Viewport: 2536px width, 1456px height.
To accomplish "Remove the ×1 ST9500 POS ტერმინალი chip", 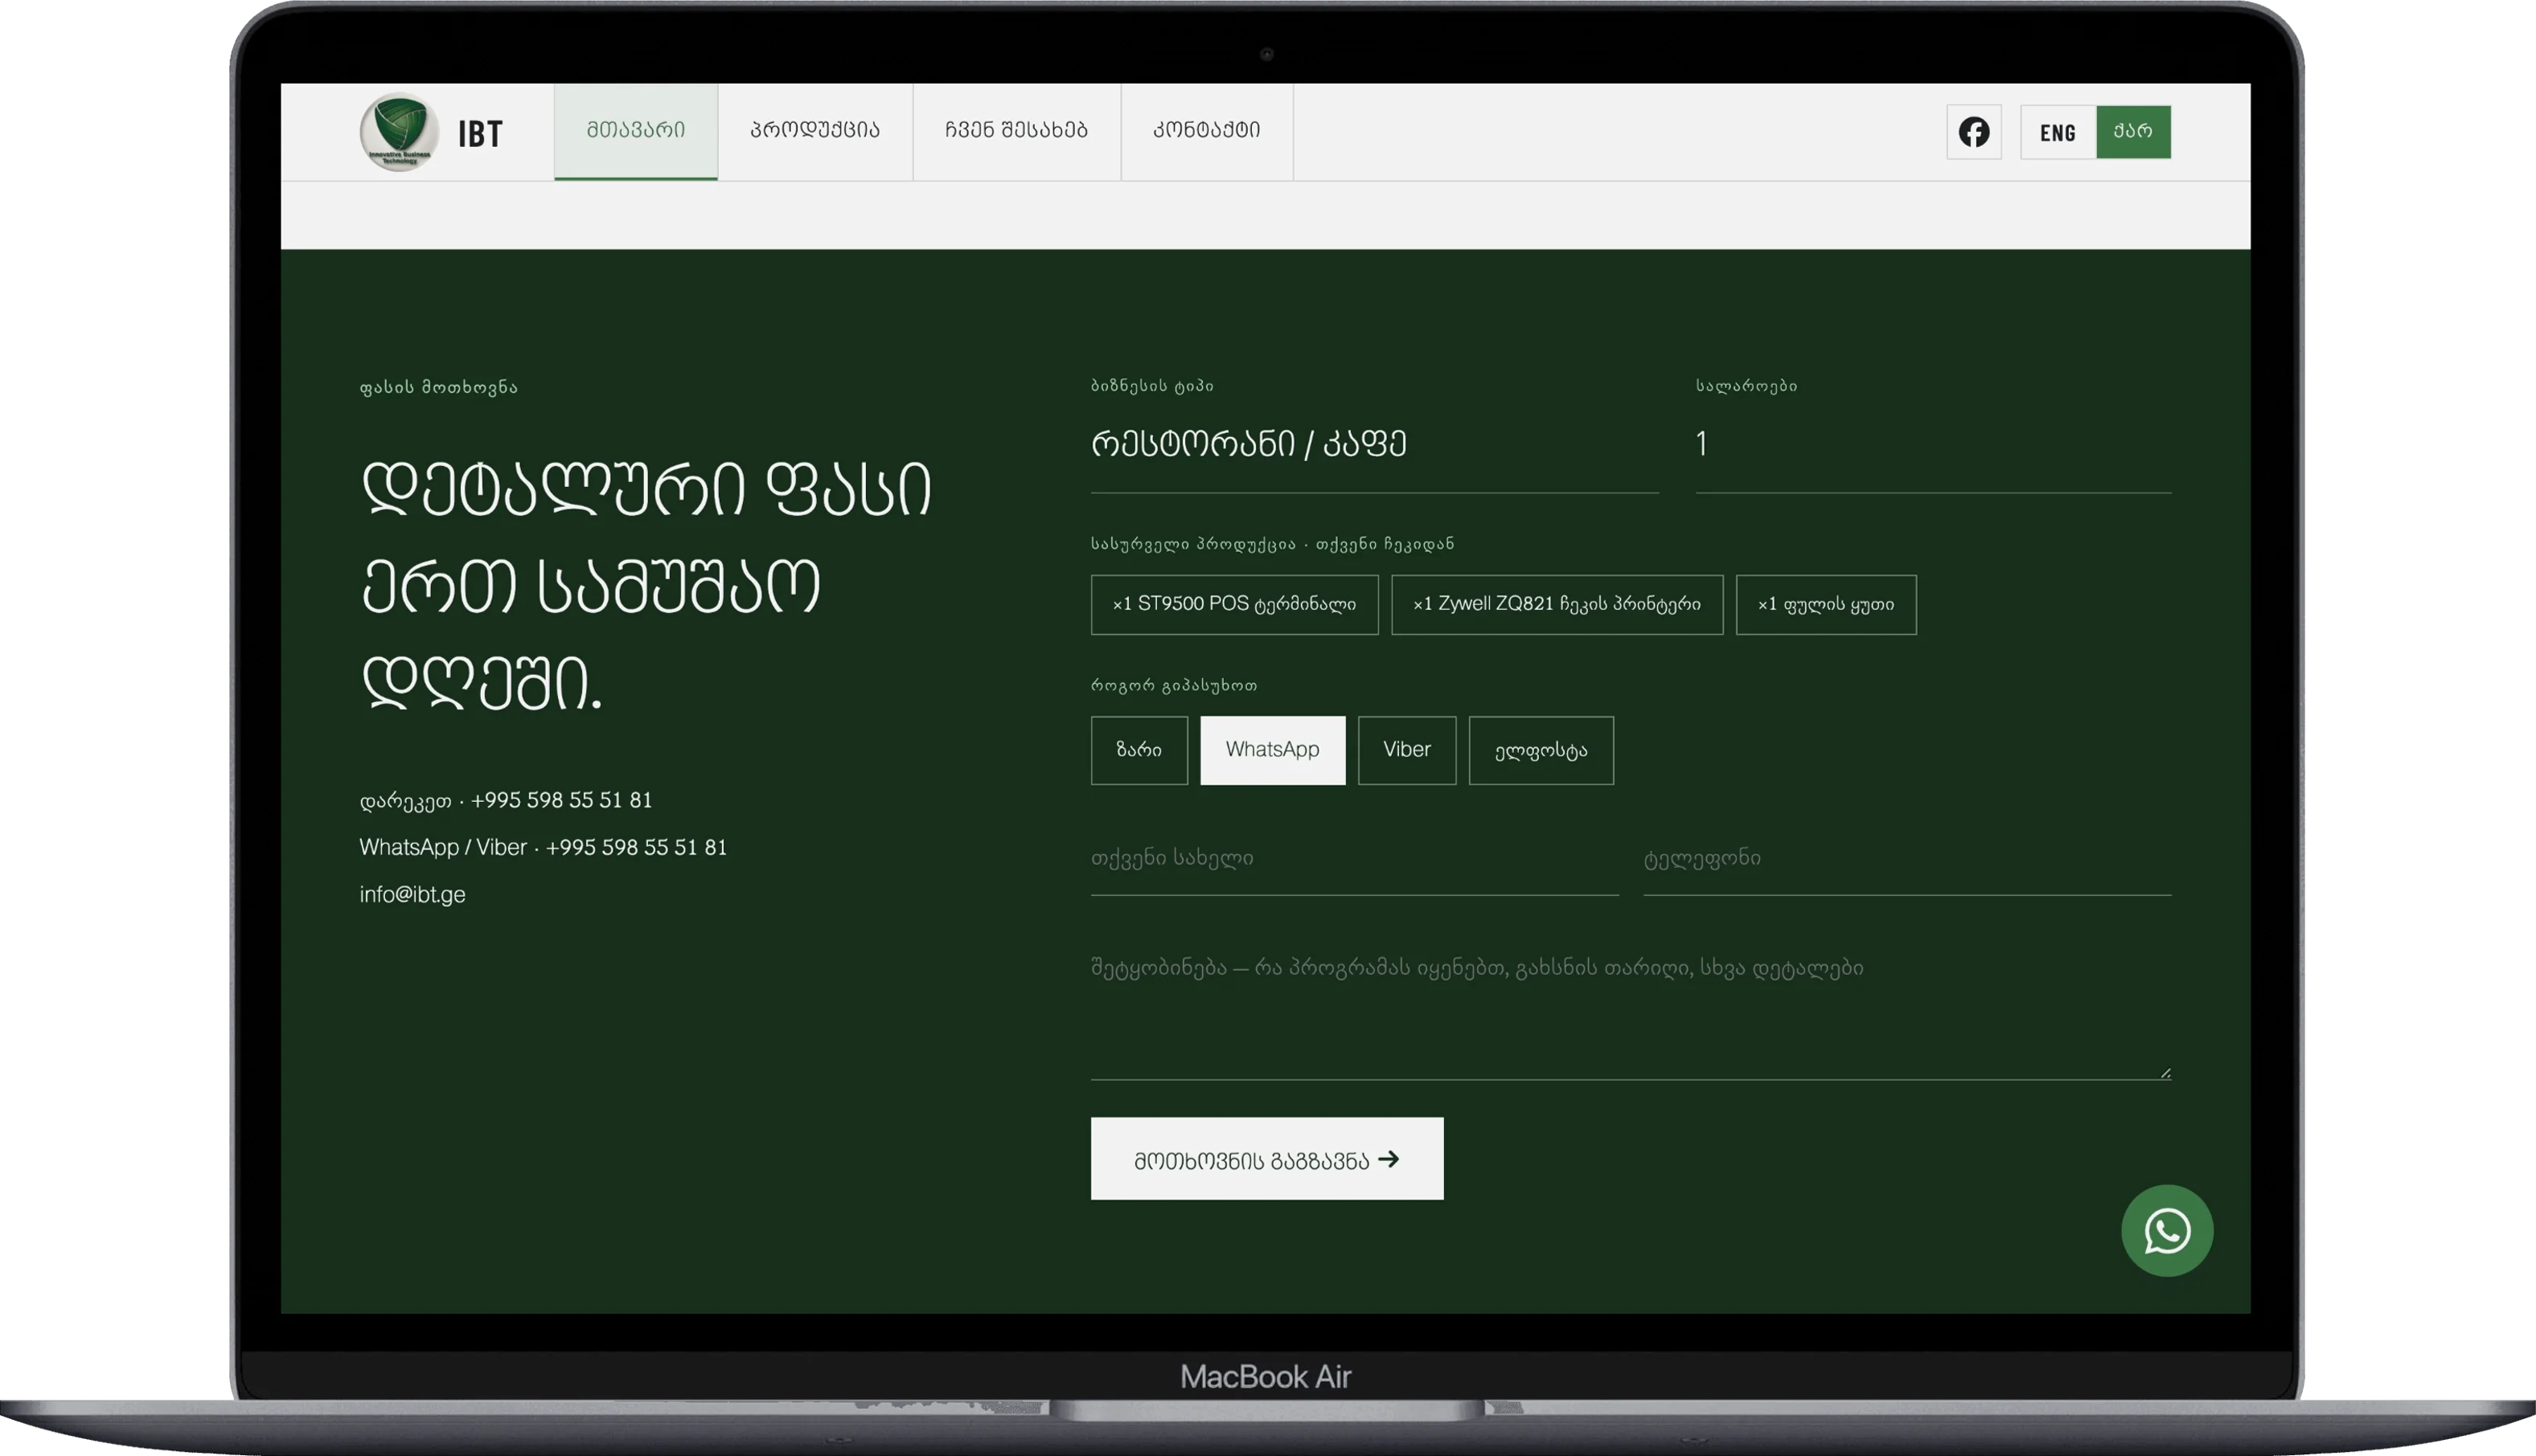I will [1234, 604].
